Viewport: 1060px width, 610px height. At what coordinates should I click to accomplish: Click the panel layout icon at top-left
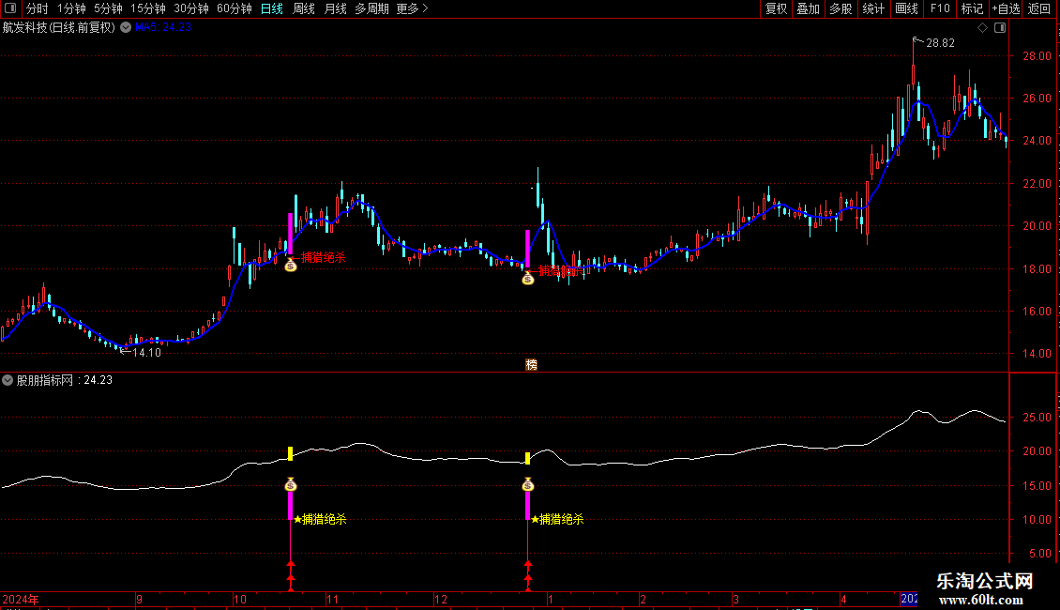(x=11, y=8)
